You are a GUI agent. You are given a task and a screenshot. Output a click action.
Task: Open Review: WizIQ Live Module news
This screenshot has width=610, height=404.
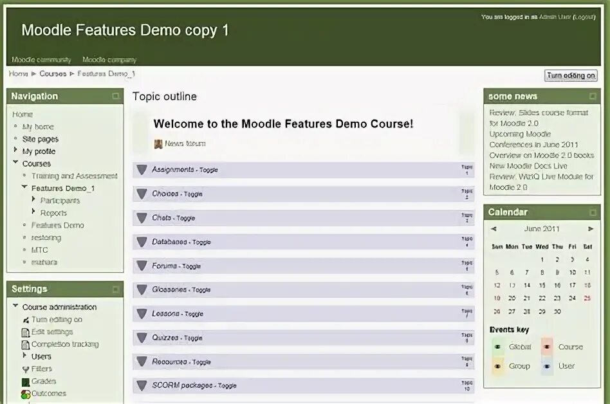click(541, 182)
